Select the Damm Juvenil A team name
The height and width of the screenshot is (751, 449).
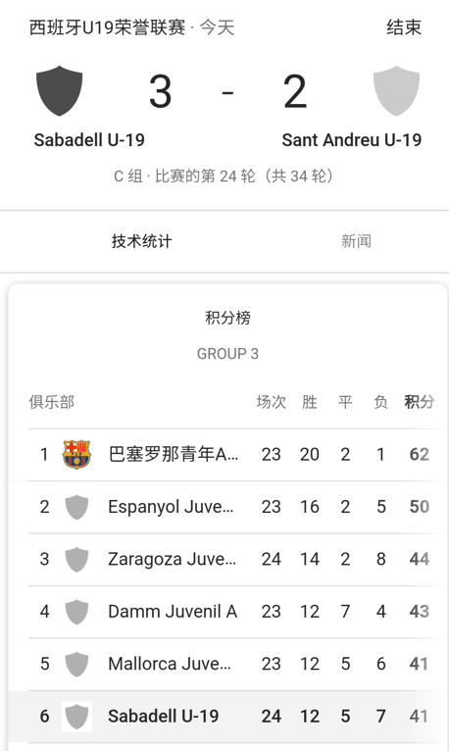click(x=173, y=612)
